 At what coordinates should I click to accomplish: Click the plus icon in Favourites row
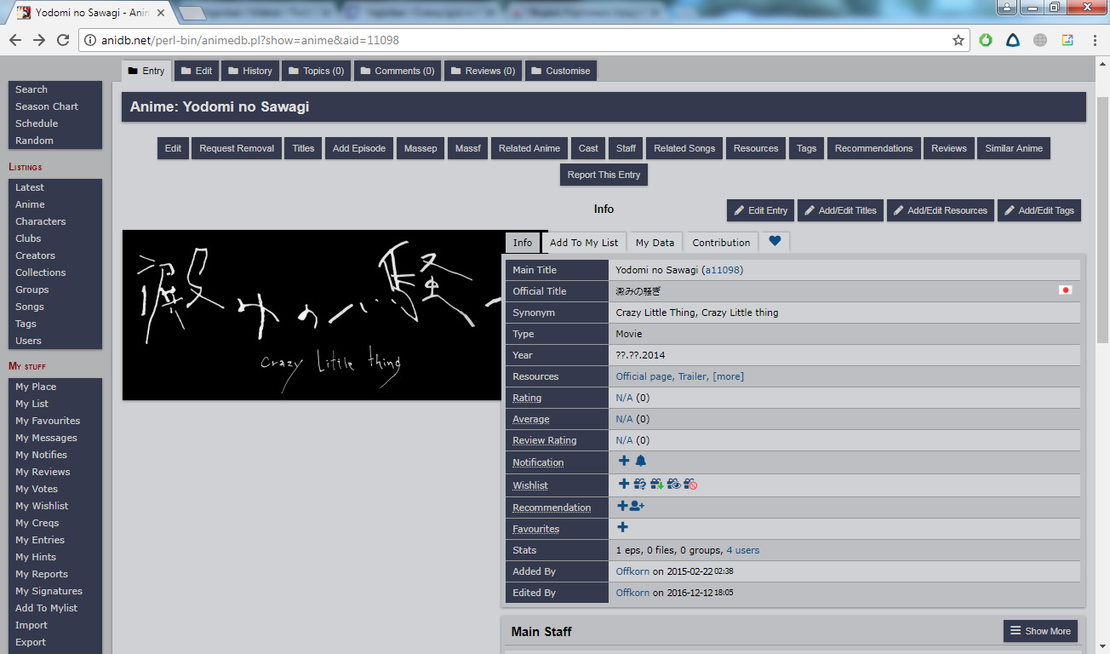point(623,528)
